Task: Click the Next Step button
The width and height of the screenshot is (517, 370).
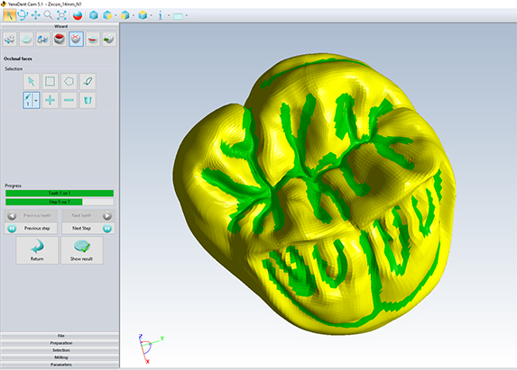Action: 88,229
